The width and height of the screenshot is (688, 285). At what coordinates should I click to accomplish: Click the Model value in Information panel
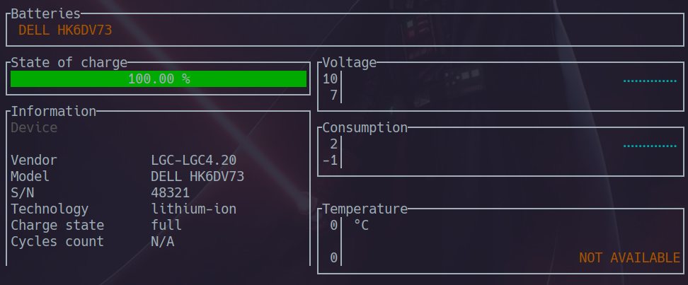pyautogui.click(x=197, y=177)
